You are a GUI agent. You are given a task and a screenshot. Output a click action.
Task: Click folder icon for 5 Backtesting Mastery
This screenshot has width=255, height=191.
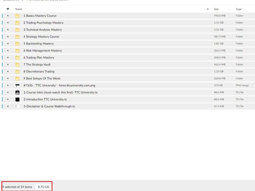(18, 44)
